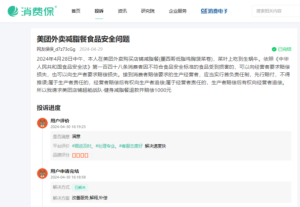The image size is (300, 207).
Task: Open the 首页 nav item
Action: point(76,11)
